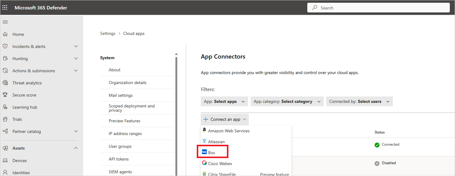The height and width of the screenshot is (176, 455).
Task: Expand the Incidents & alerts section
Action: pyautogui.click(x=76, y=46)
